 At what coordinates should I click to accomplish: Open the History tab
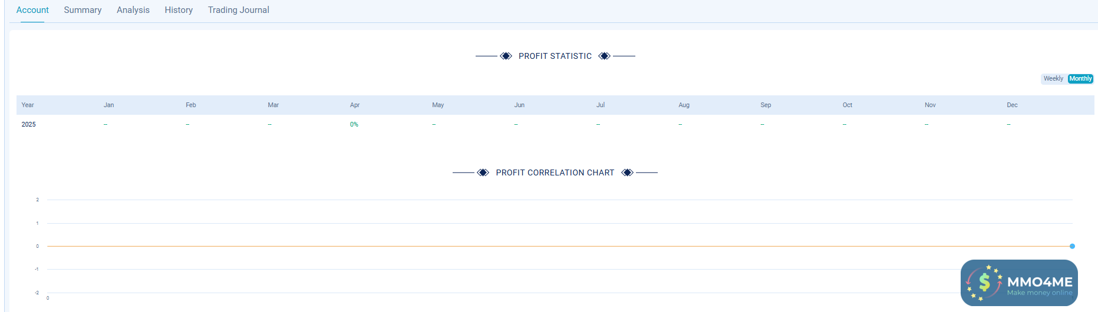179,10
